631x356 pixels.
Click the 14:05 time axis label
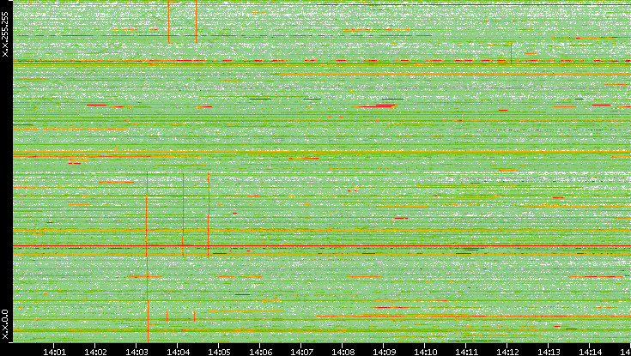(219, 352)
